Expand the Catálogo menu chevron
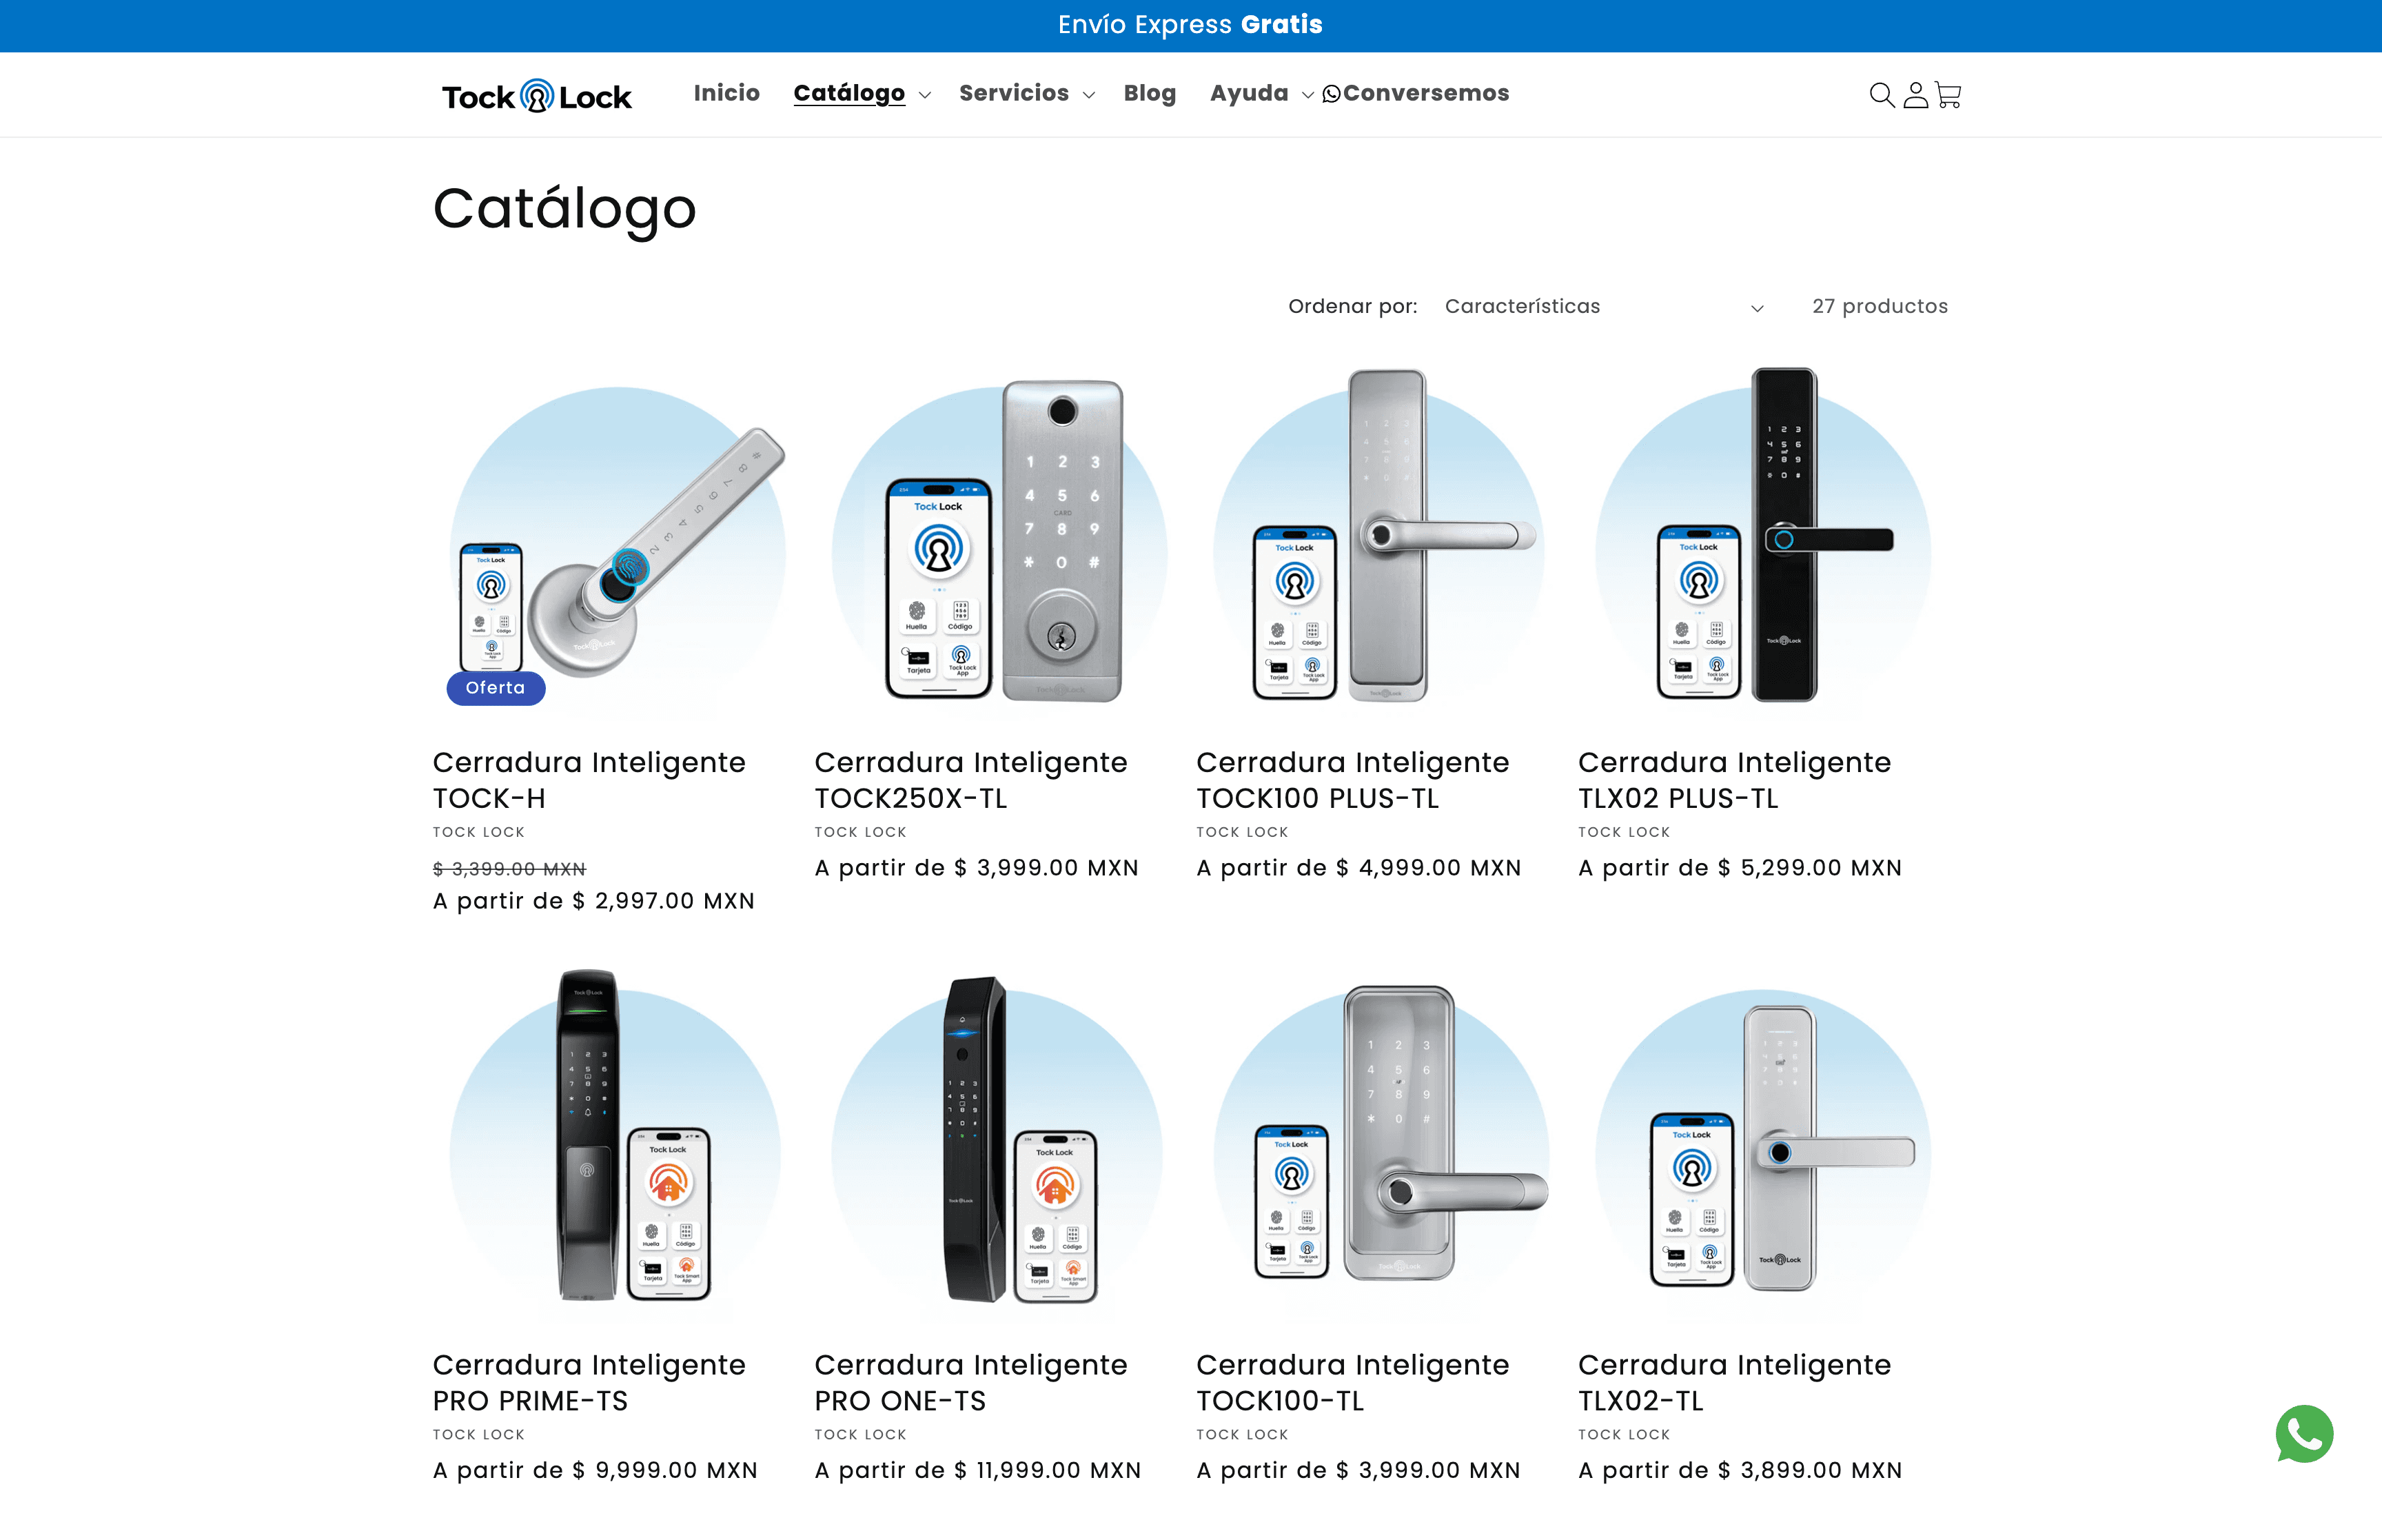The height and width of the screenshot is (1540, 2382). pyautogui.click(x=926, y=95)
